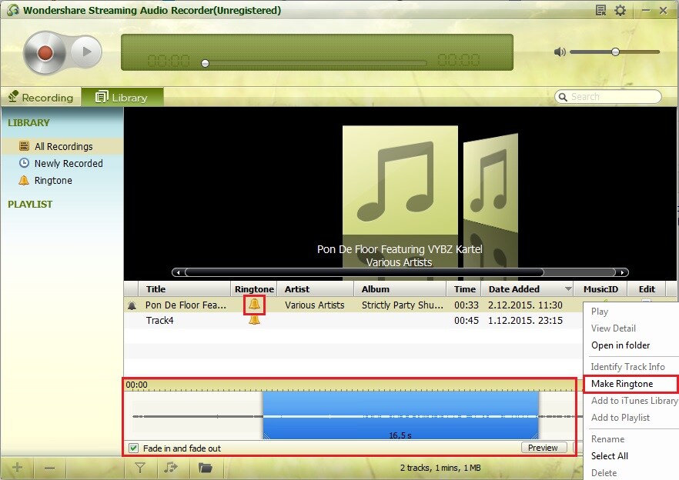Choose Add to iTunes Library menu item
Viewport: 679px width, 480px height.
click(634, 400)
